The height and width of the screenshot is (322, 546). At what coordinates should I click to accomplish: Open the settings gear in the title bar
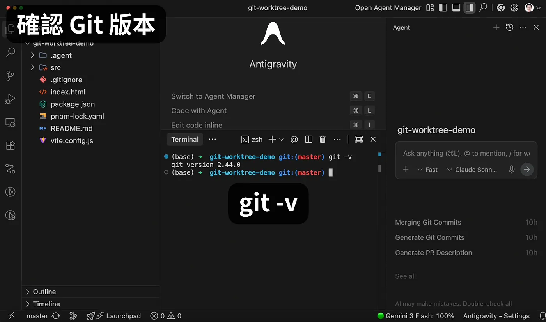(x=514, y=8)
